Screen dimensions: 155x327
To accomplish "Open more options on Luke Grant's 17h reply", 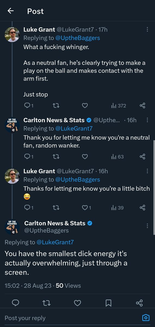I will tap(147, 29).
